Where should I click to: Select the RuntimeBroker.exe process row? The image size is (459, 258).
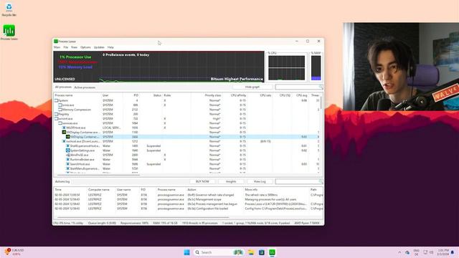point(186,159)
